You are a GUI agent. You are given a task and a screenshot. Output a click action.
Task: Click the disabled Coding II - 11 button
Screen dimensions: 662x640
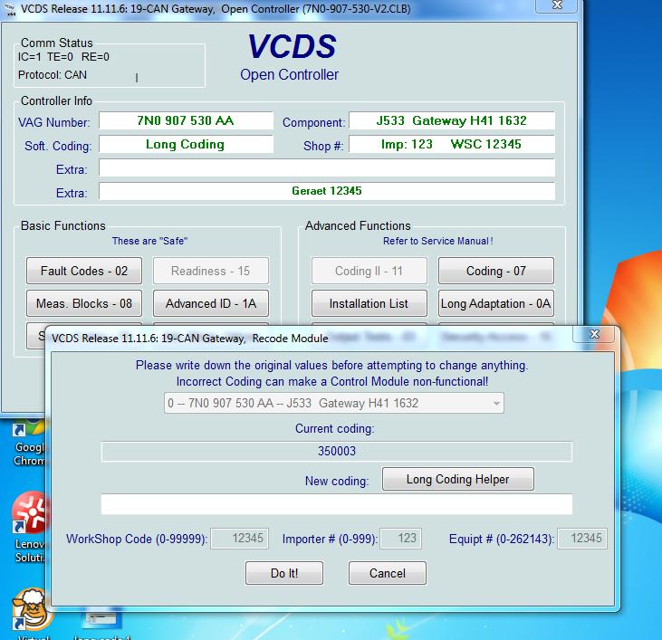coord(369,271)
